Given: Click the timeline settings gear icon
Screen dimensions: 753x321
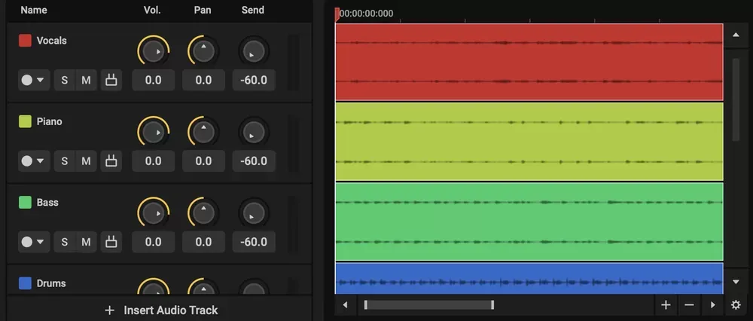Looking at the screenshot, I should 736,304.
